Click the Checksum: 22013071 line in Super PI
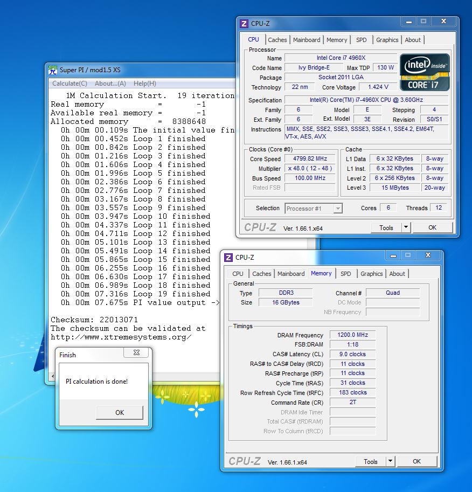 (x=94, y=320)
